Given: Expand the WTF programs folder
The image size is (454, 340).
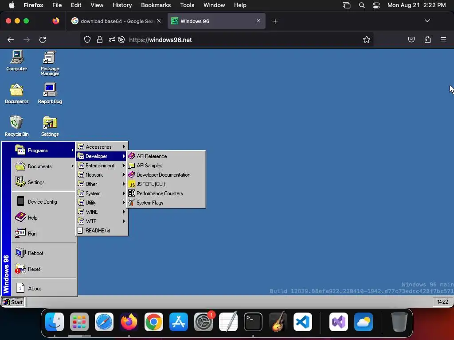Looking at the screenshot, I should (x=102, y=221).
